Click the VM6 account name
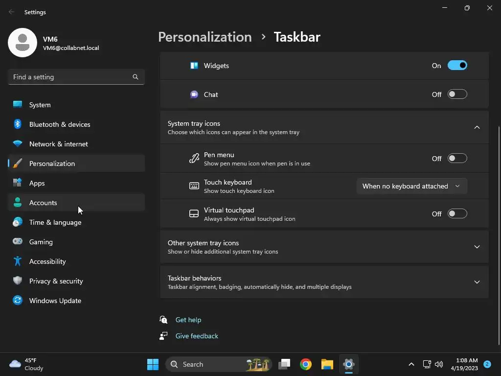 (x=50, y=39)
